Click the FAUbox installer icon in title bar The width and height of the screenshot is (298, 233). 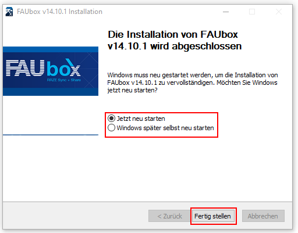click(9, 12)
